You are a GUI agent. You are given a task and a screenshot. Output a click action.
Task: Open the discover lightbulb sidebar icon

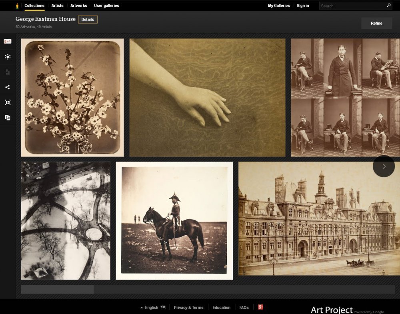[8, 57]
